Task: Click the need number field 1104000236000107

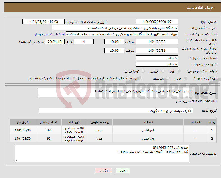Action: tap(156, 22)
